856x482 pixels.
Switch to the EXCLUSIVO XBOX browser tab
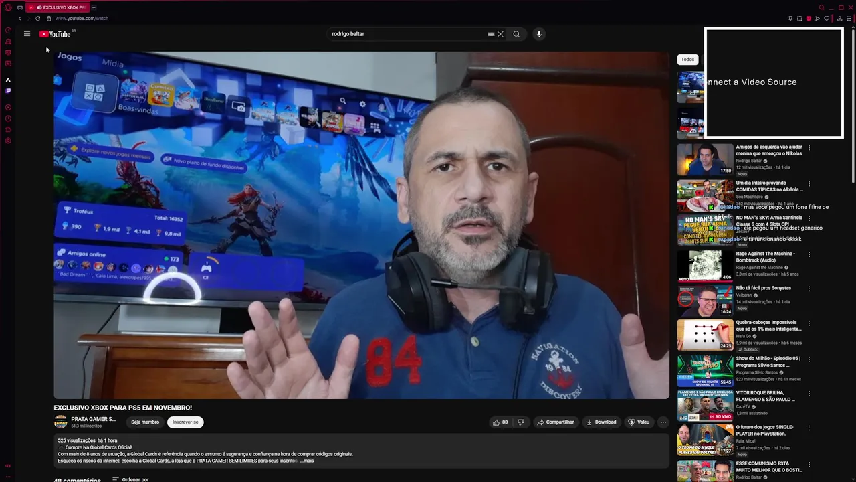coord(59,7)
